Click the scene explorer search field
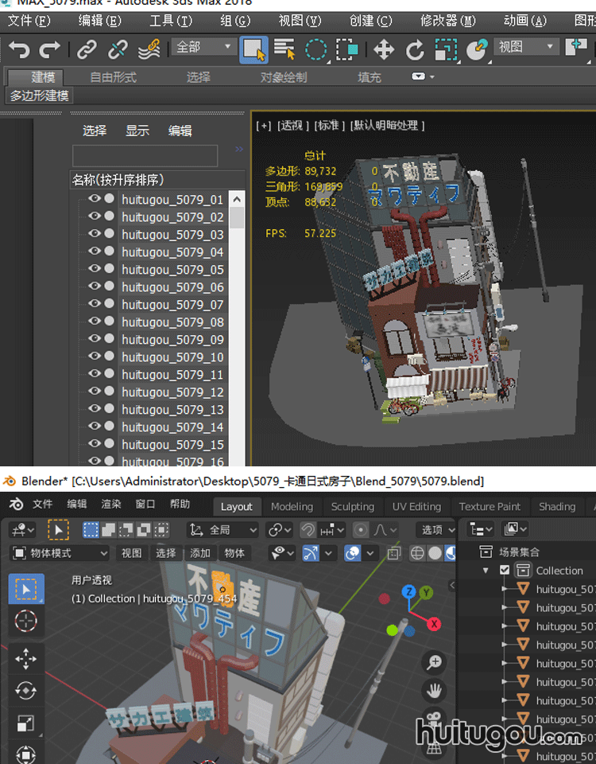 click(x=145, y=155)
